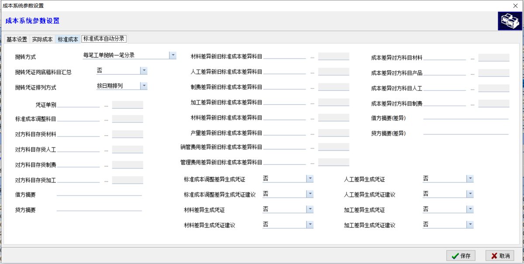Open the 标准成本调整差异生成凭证建议 dropdown
524x264 pixels.
point(310,194)
